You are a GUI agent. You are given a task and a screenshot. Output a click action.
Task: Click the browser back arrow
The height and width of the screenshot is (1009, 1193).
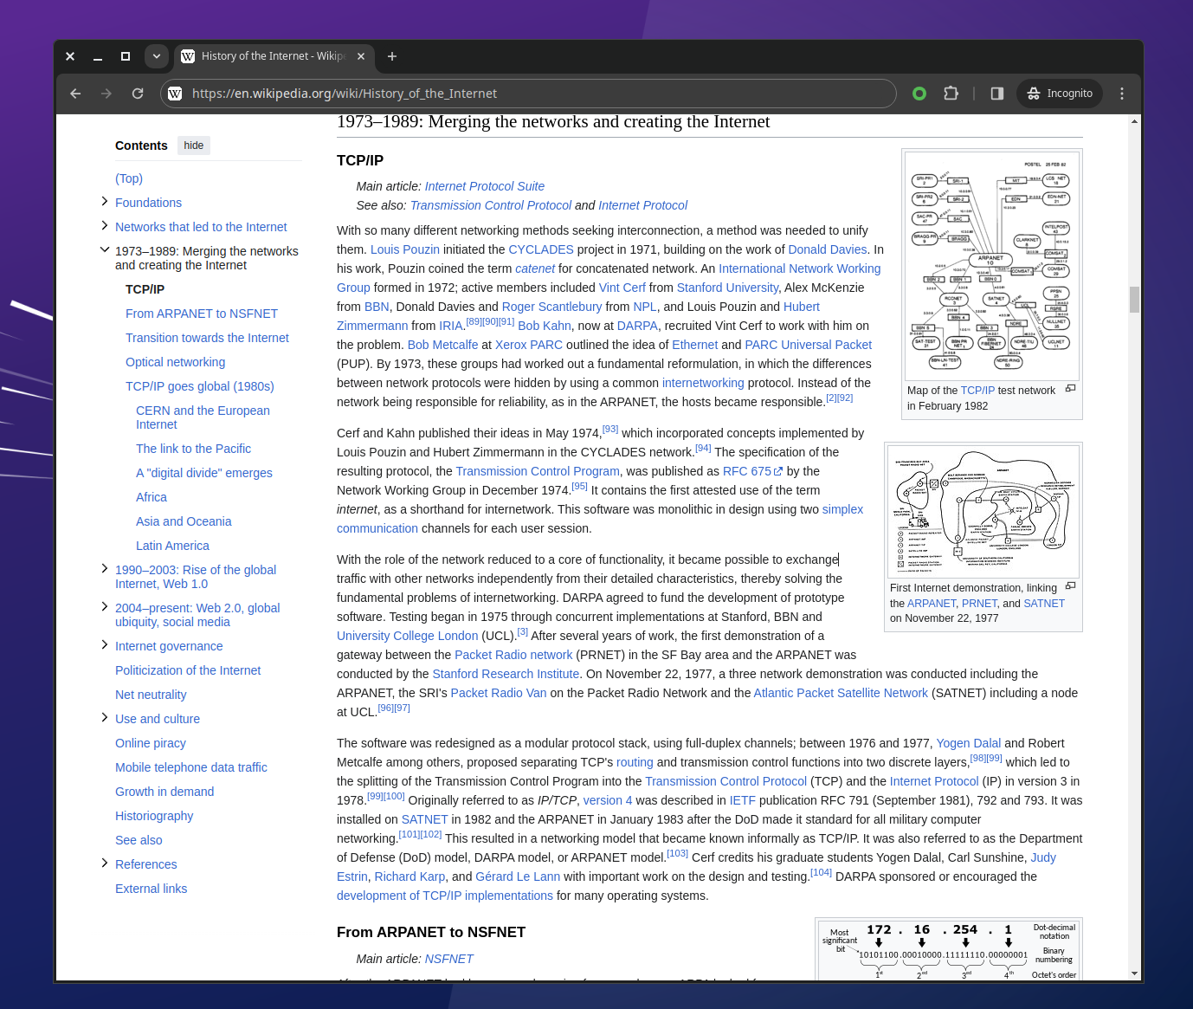pyautogui.click(x=75, y=94)
